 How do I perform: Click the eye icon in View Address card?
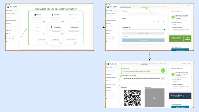pos(81,34)
